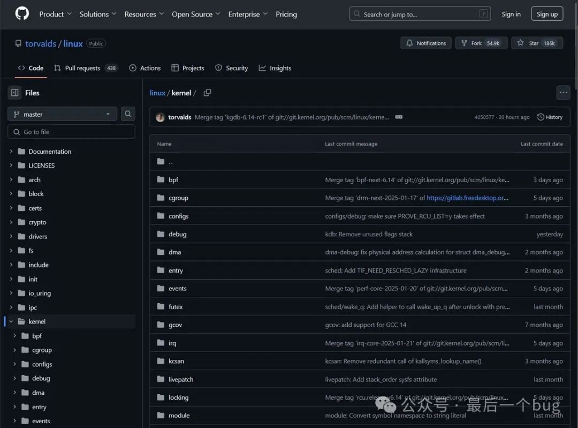Open the bpf folder icon in table
Image resolution: width=578 pixels, height=428 pixels.
(161, 179)
